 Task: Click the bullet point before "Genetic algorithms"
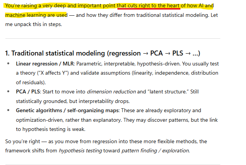coord(8,110)
